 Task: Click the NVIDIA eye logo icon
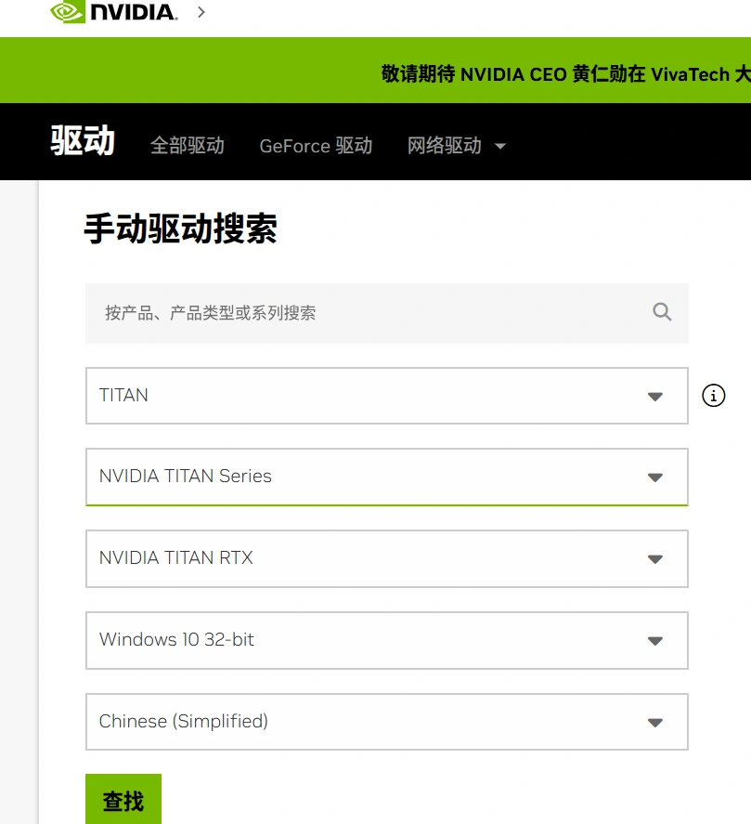[63, 12]
